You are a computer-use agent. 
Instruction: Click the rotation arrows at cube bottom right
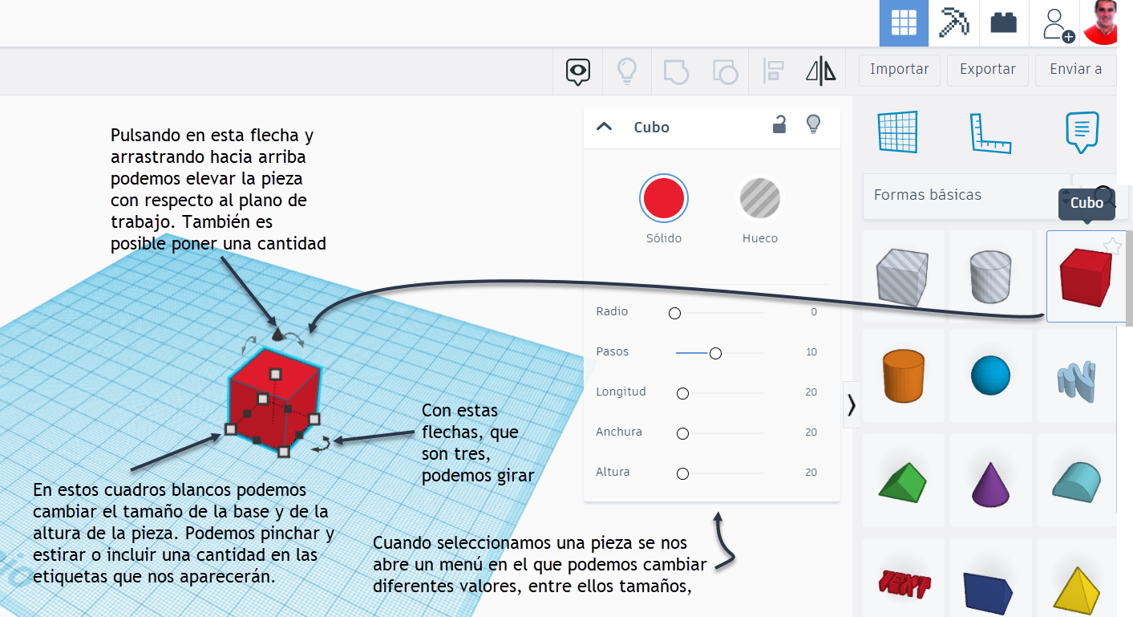(x=322, y=443)
